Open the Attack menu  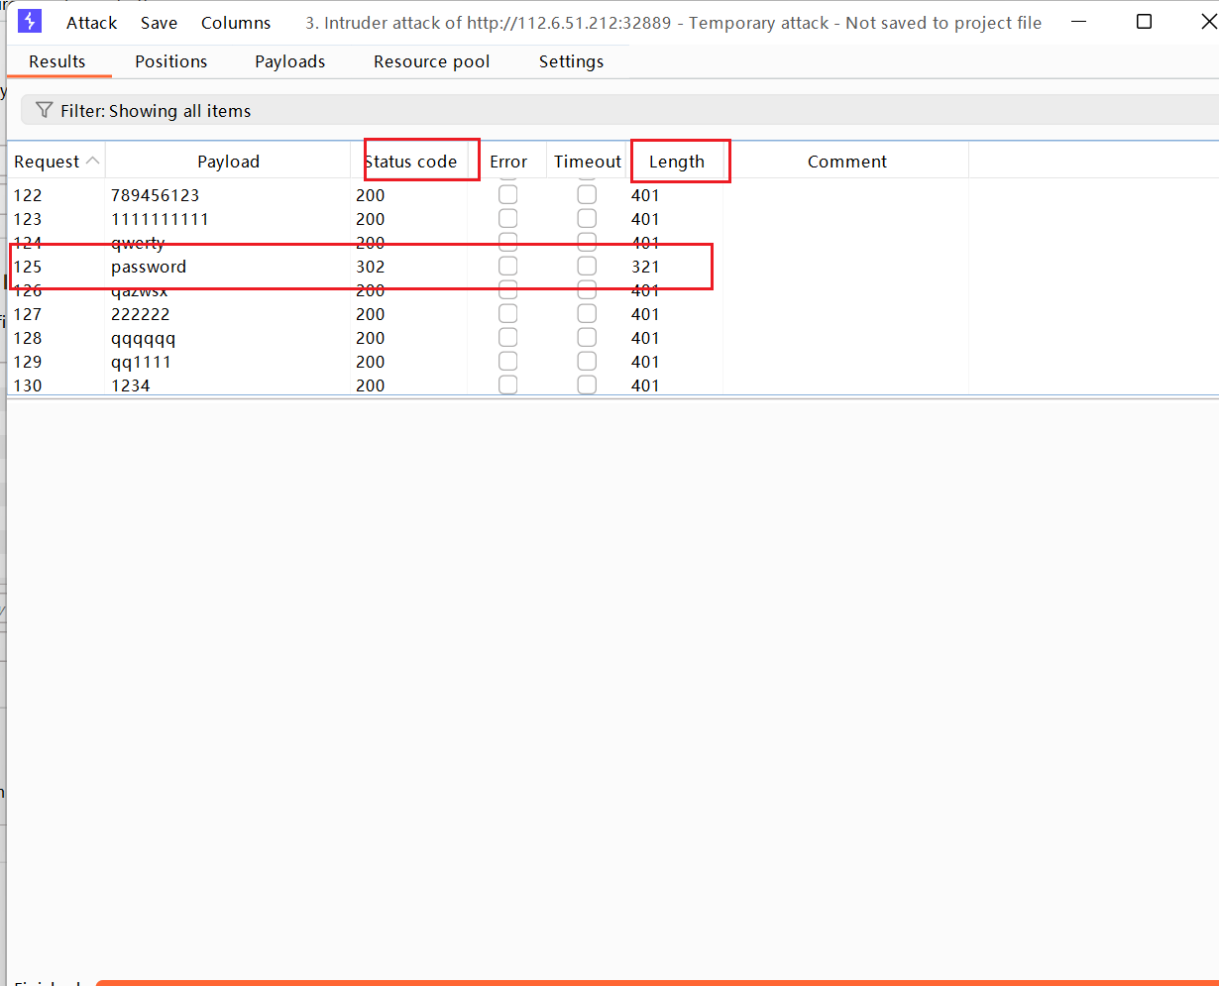click(x=91, y=23)
